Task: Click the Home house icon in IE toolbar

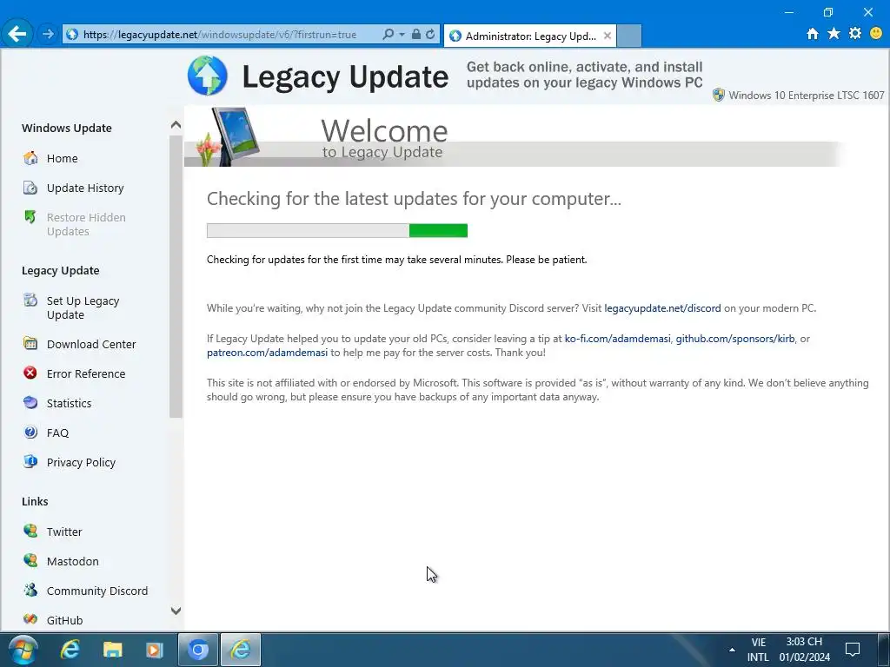Action: coord(813,34)
